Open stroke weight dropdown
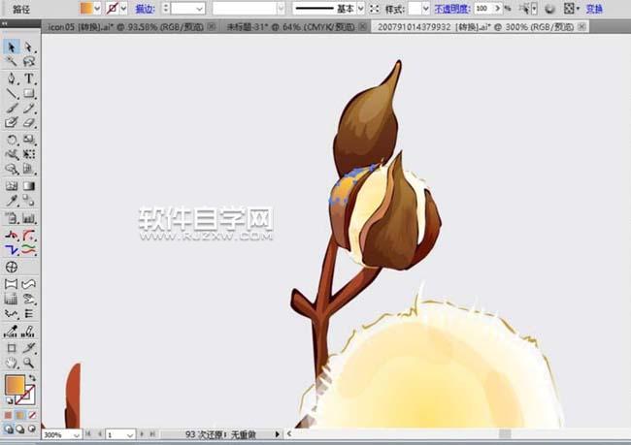 (199, 8)
